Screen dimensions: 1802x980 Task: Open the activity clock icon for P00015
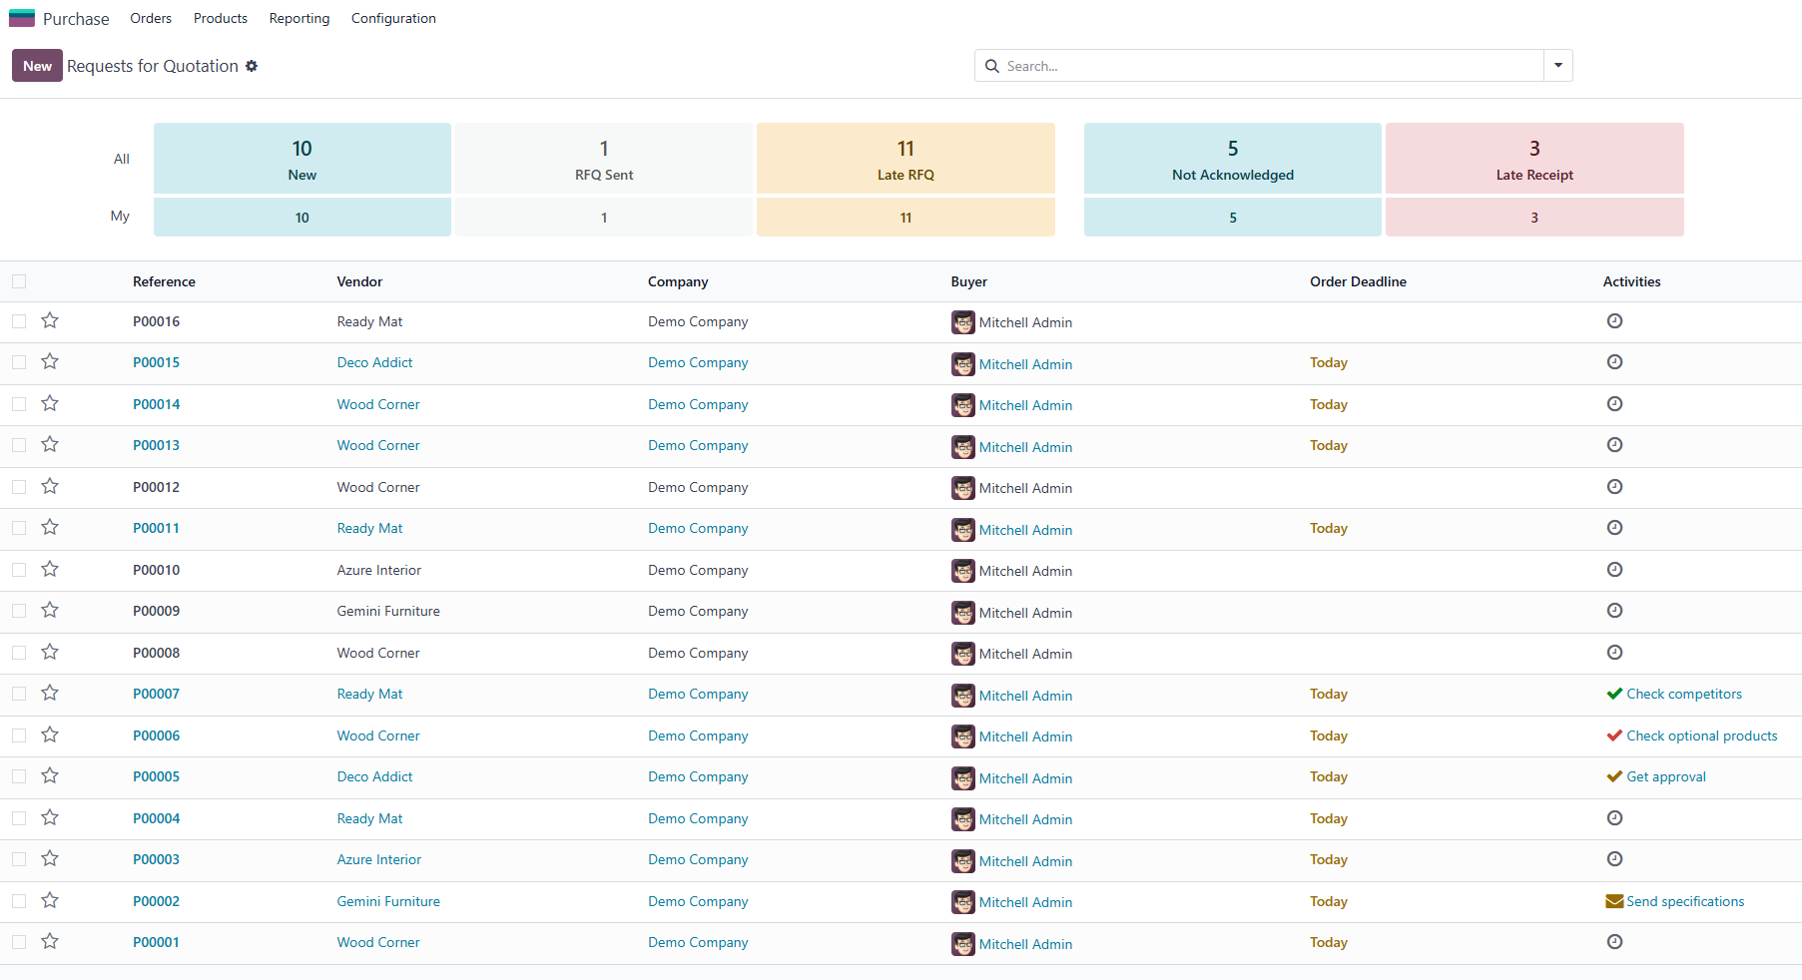point(1614,362)
